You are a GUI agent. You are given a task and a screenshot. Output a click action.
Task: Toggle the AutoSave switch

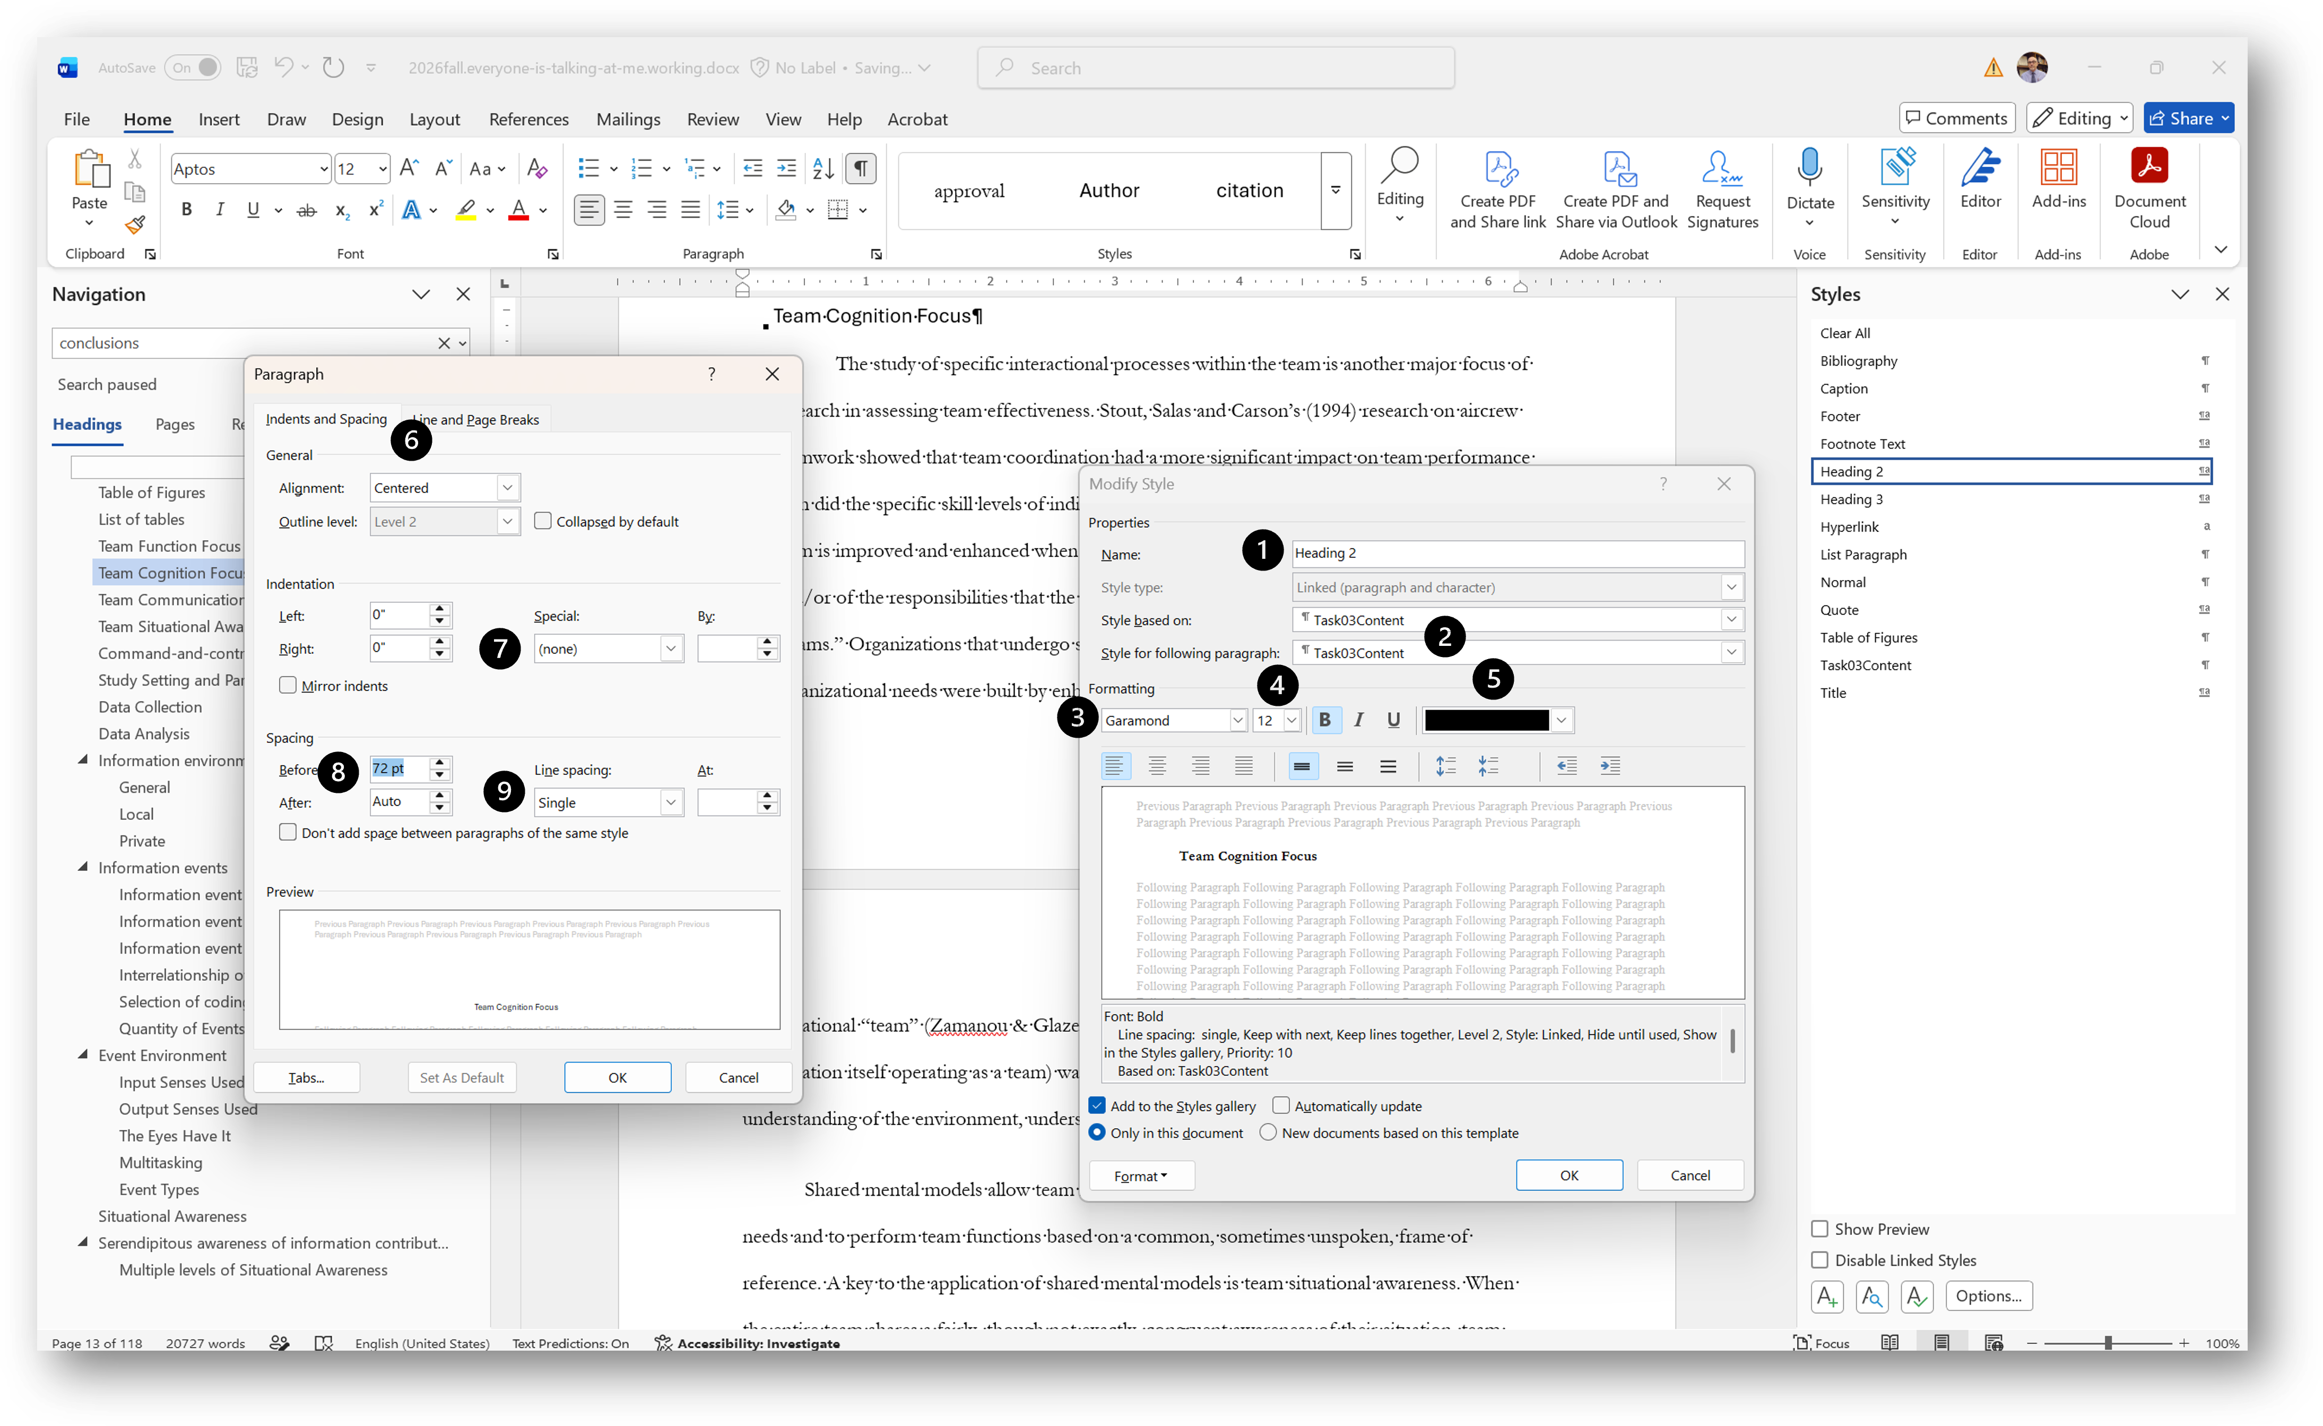pos(193,68)
